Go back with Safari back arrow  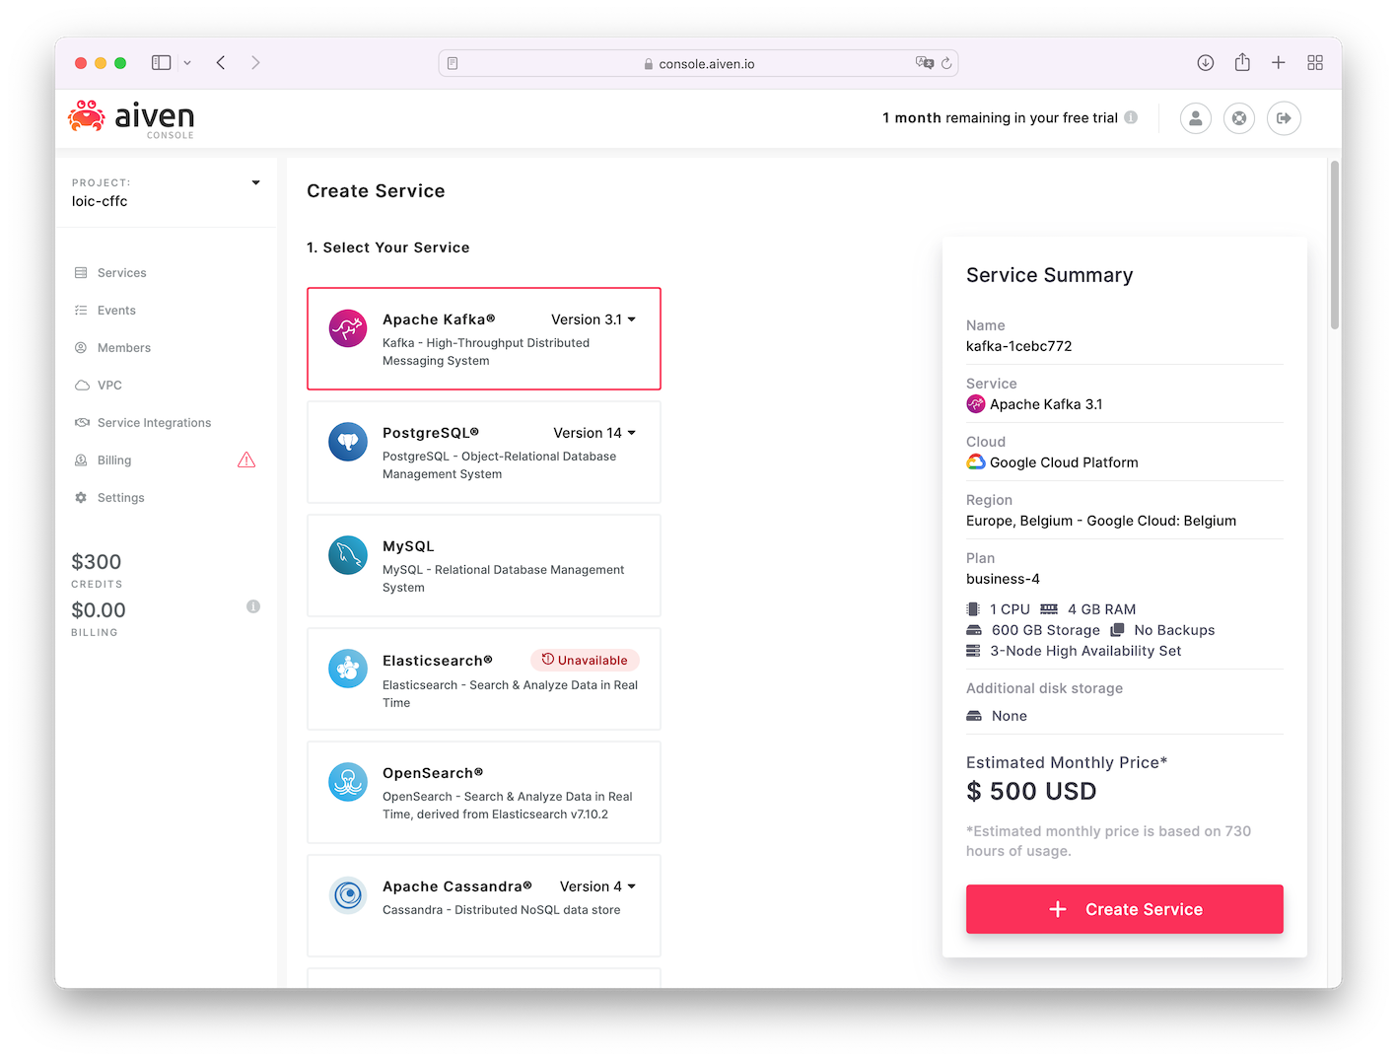click(221, 63)
